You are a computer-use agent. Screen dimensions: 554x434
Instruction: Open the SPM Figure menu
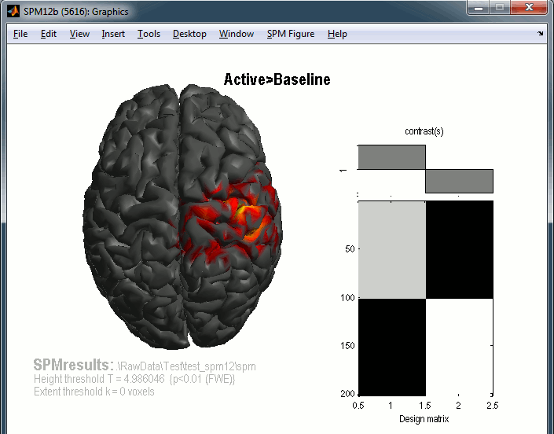pos(290,34)
